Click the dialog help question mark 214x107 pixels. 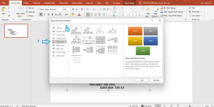(x=152, y=20)
